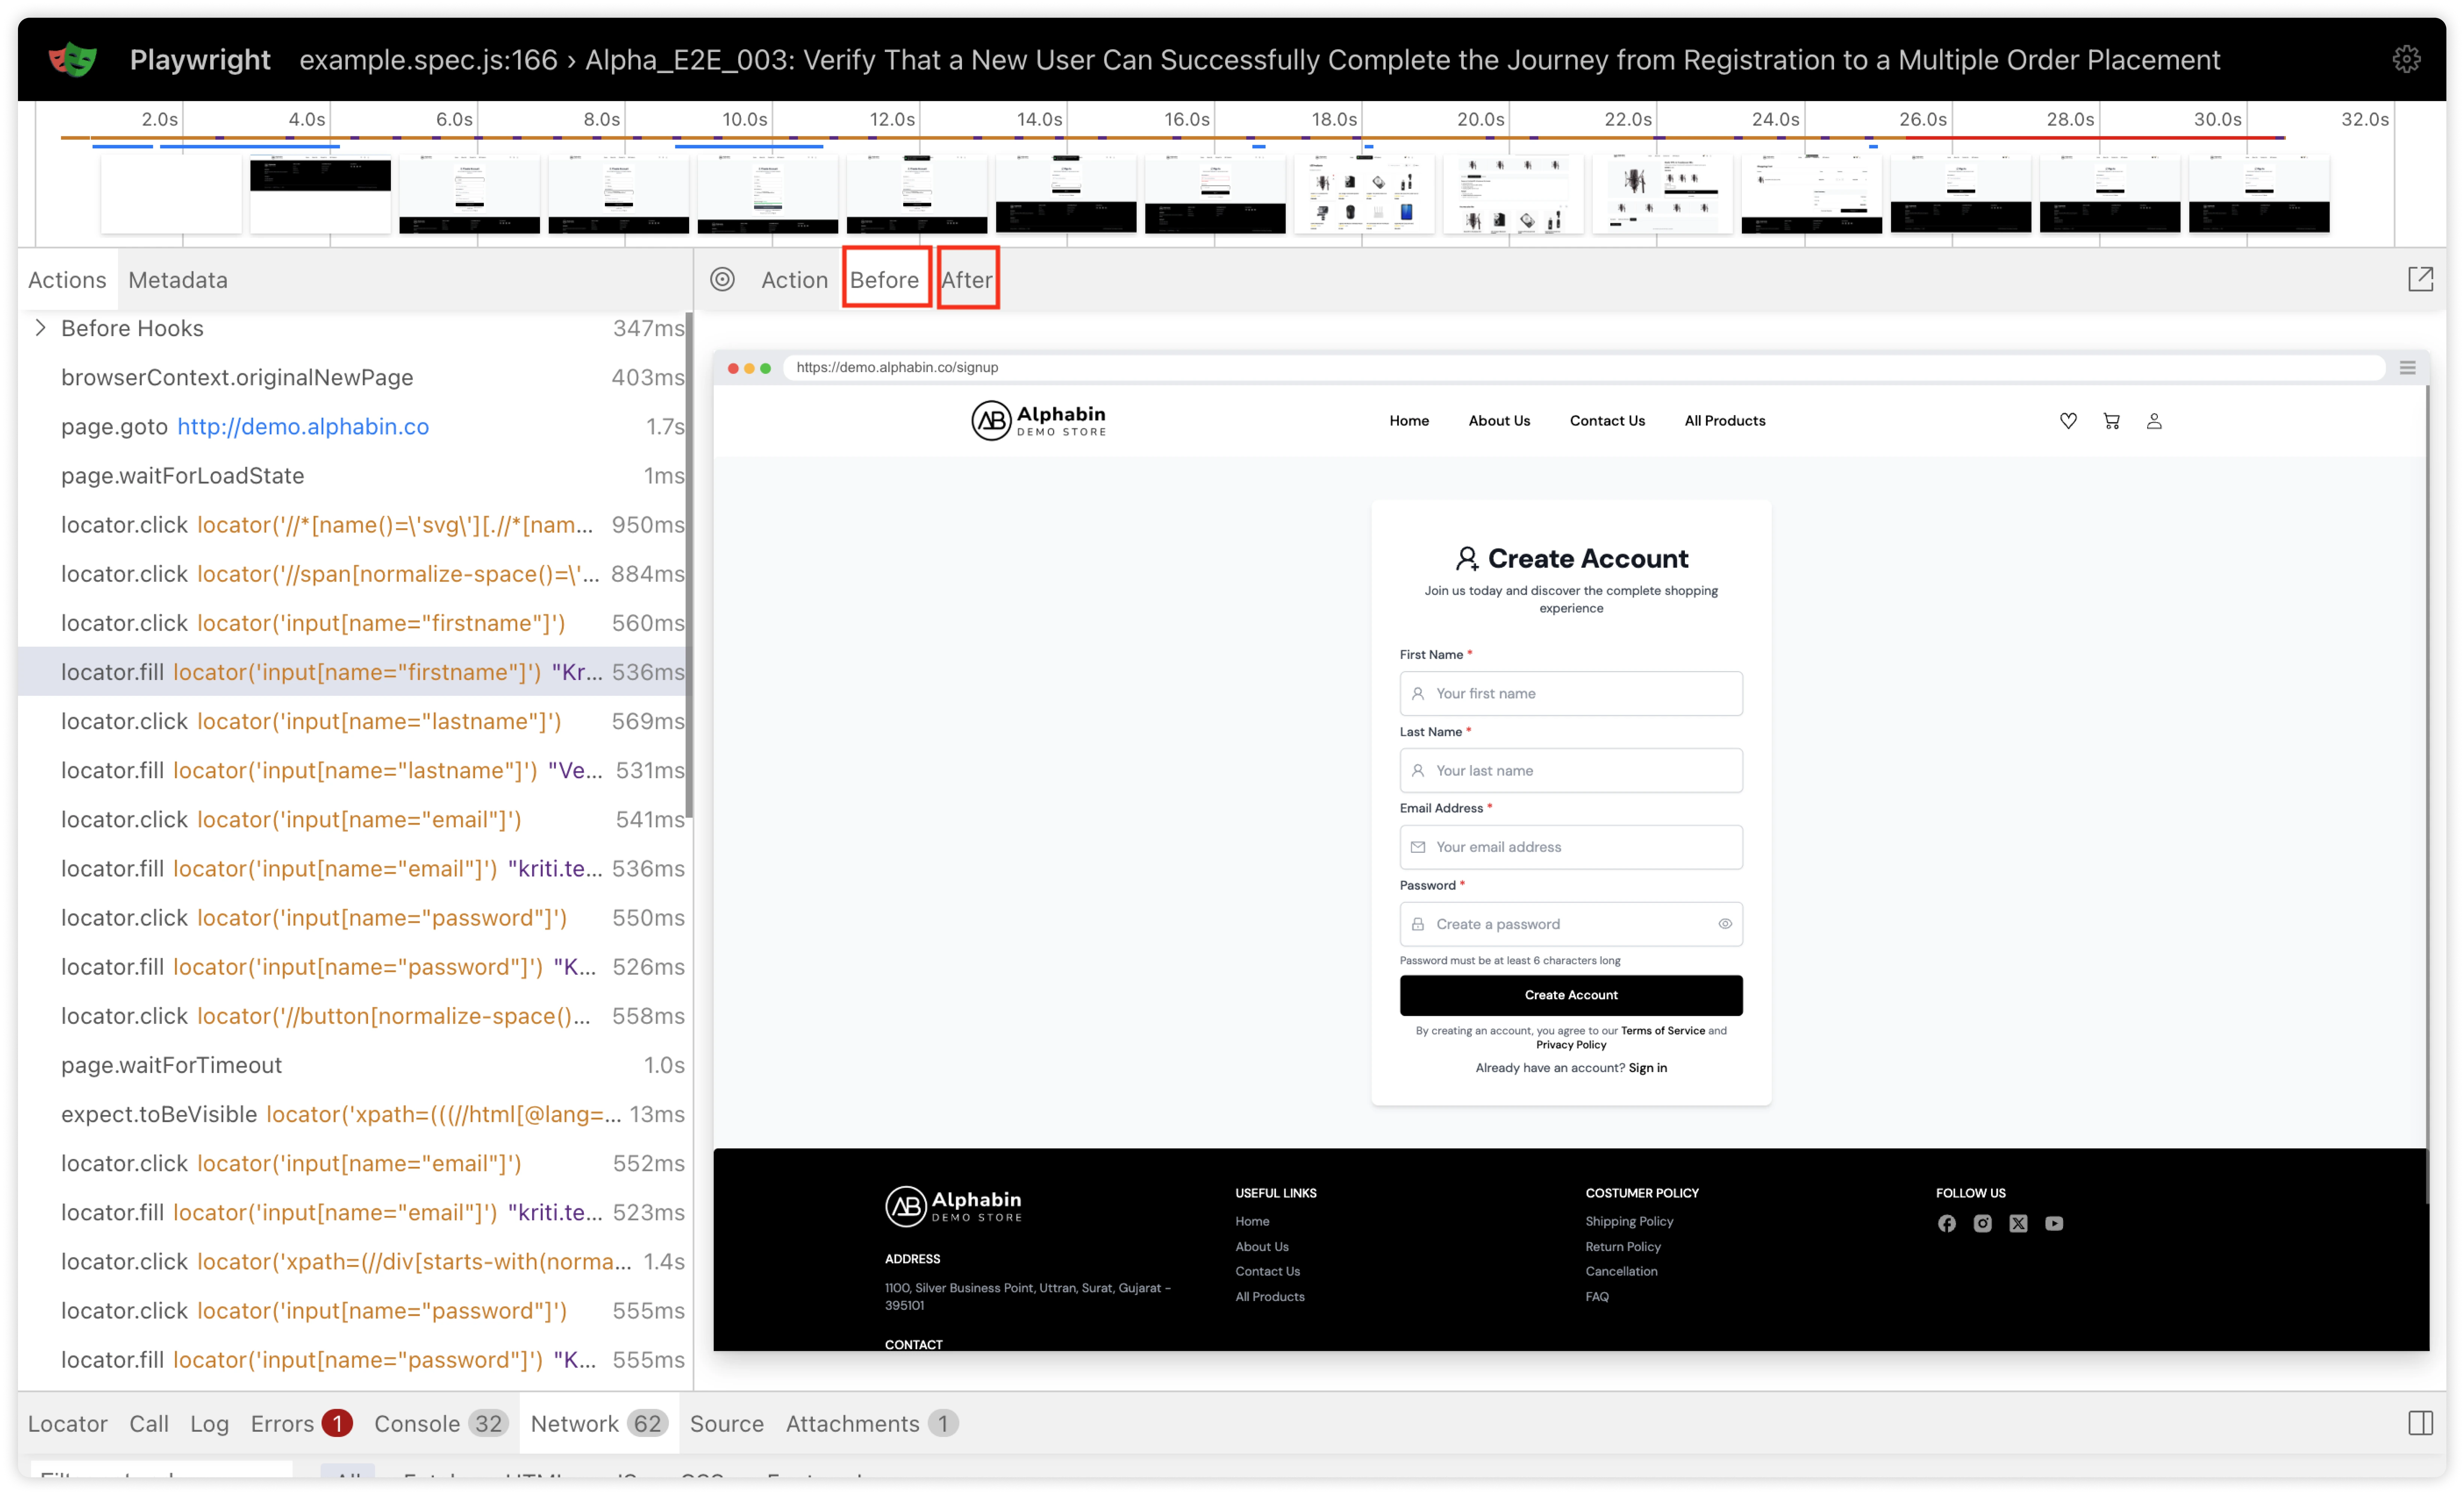The image size is (2464, 1495).
Task: Click the product grid thumbnail near 18.0s
Action: tap(1364, 194)
